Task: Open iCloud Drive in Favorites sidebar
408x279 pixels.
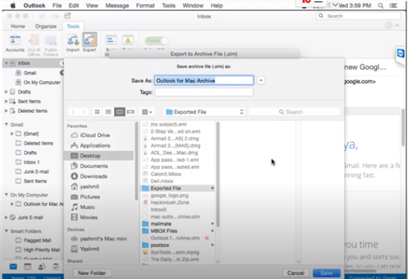Action: tap(90, 135)
